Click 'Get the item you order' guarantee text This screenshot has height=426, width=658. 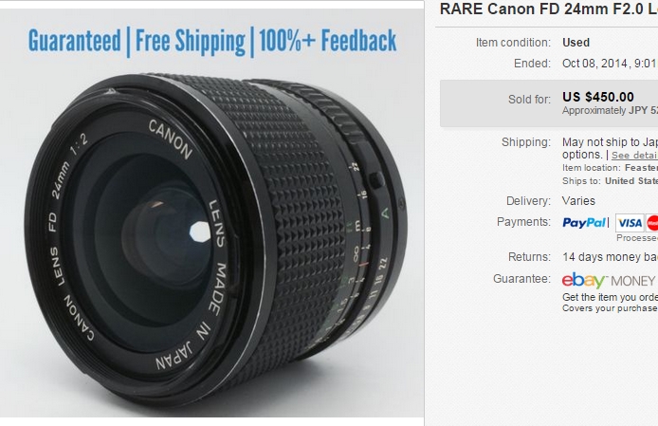pos(611,297)
